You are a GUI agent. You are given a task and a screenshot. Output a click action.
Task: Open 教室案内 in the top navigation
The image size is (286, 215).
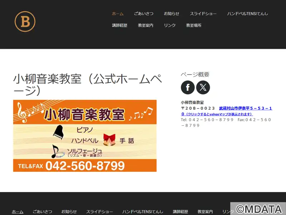click(146, 25)
